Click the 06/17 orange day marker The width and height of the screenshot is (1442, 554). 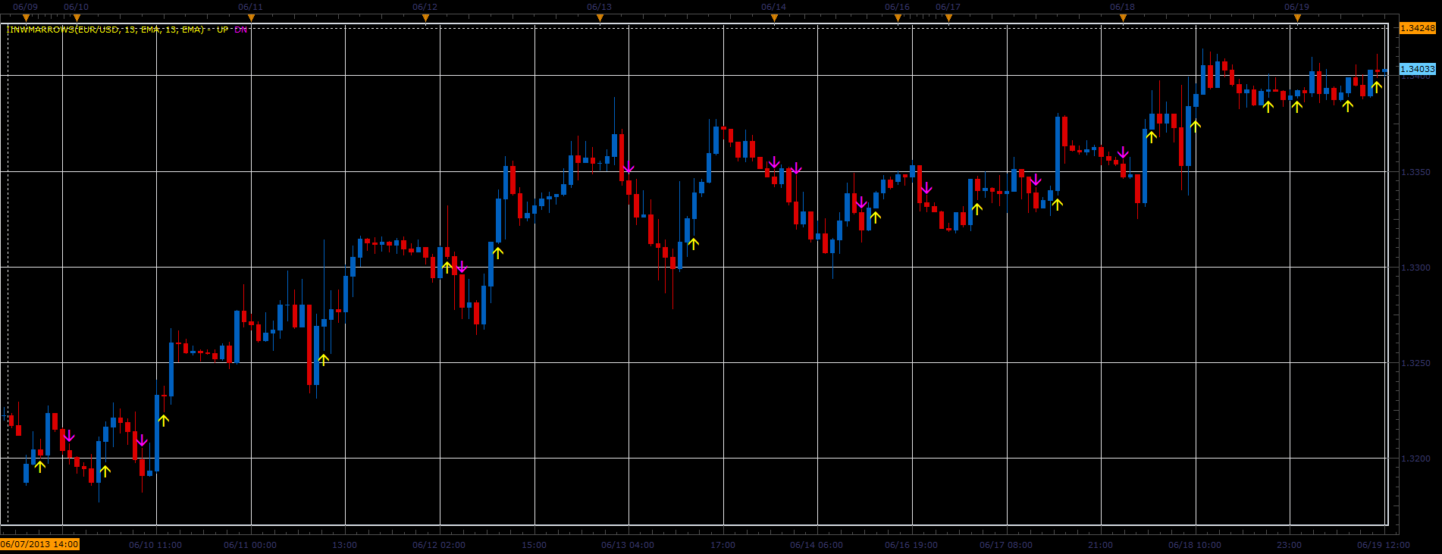[x=948, y=18]
